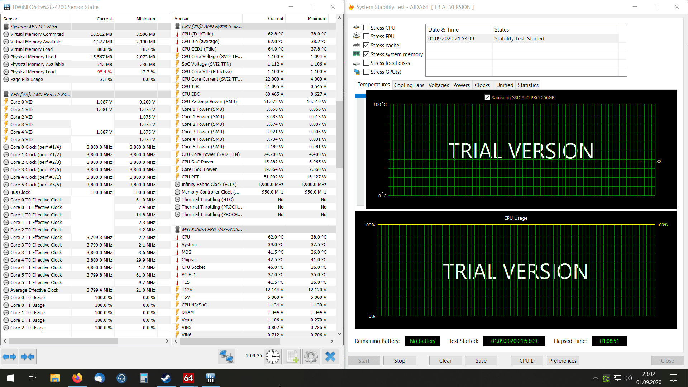Enable Stress local disks checkbox
Image resolution: width=688 pixels, height=387 pixels.
[366, 63]
